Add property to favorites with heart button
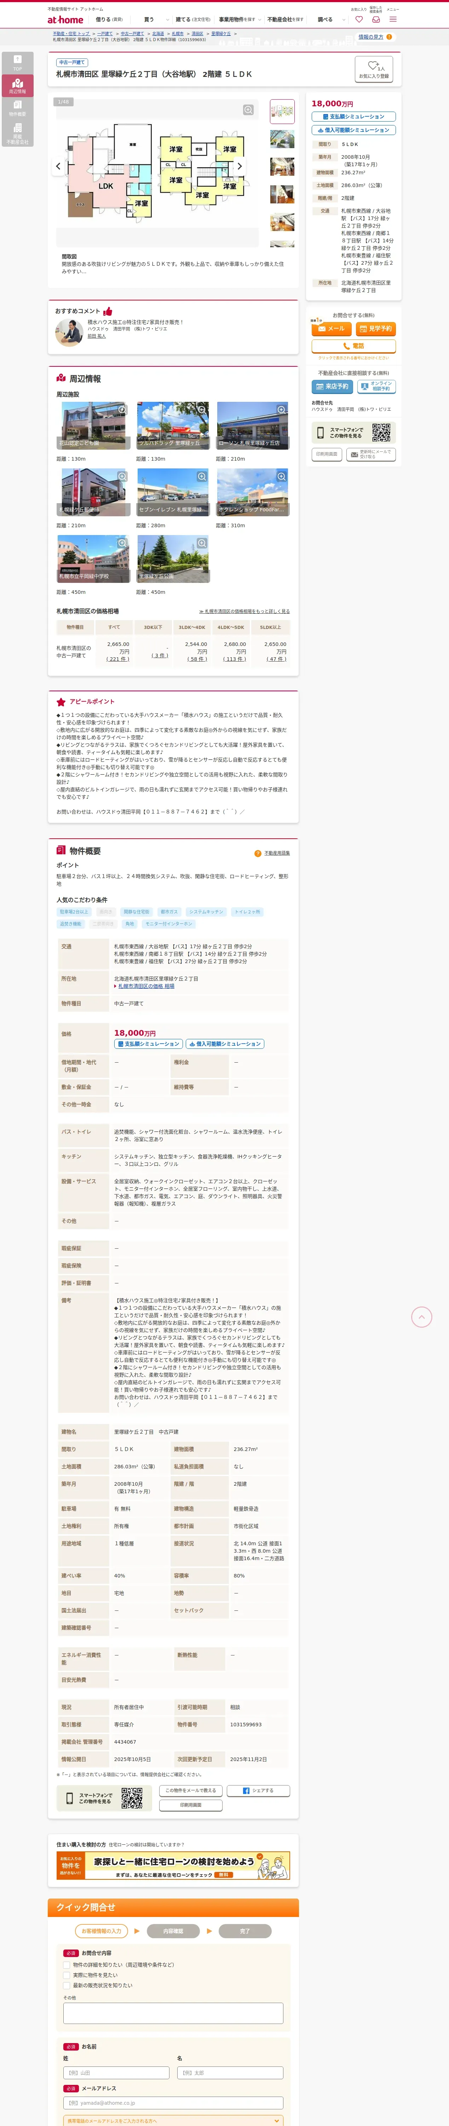The width and height of the screenshot is (449, 2126). click(x=373, y=69)
